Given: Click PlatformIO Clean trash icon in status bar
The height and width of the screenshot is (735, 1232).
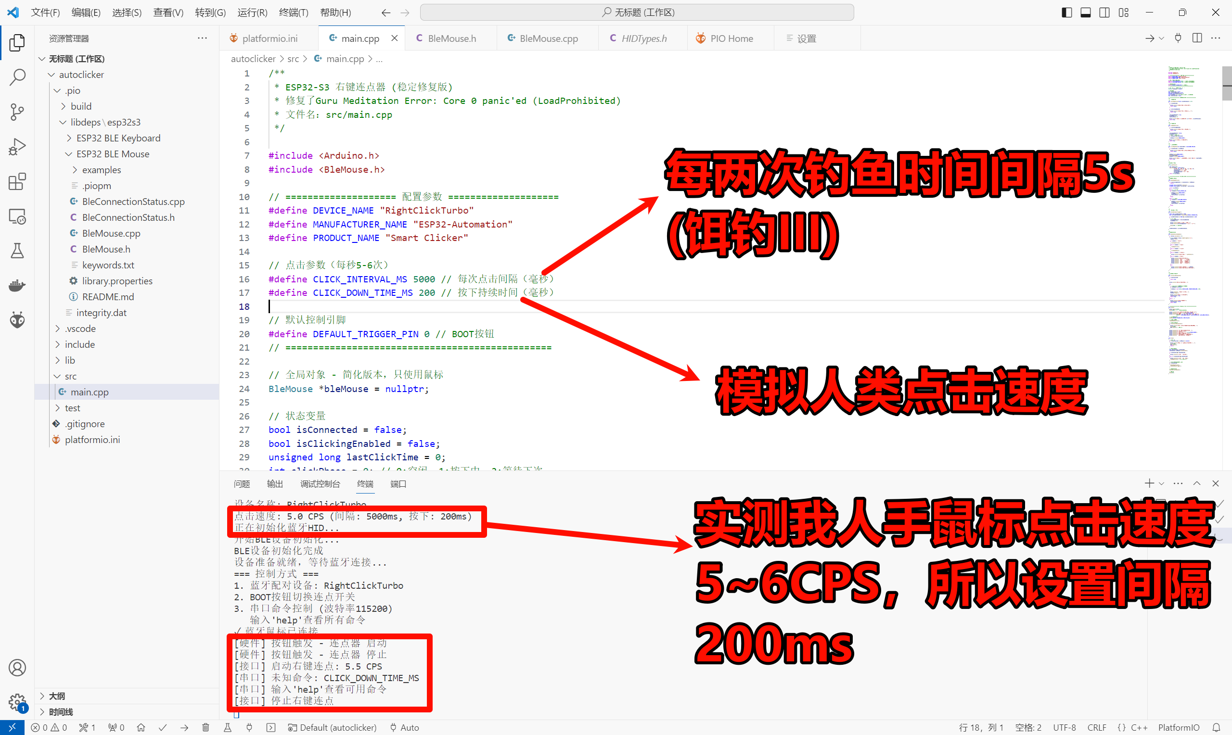Looking at the screenshot, I should (205, 728).
